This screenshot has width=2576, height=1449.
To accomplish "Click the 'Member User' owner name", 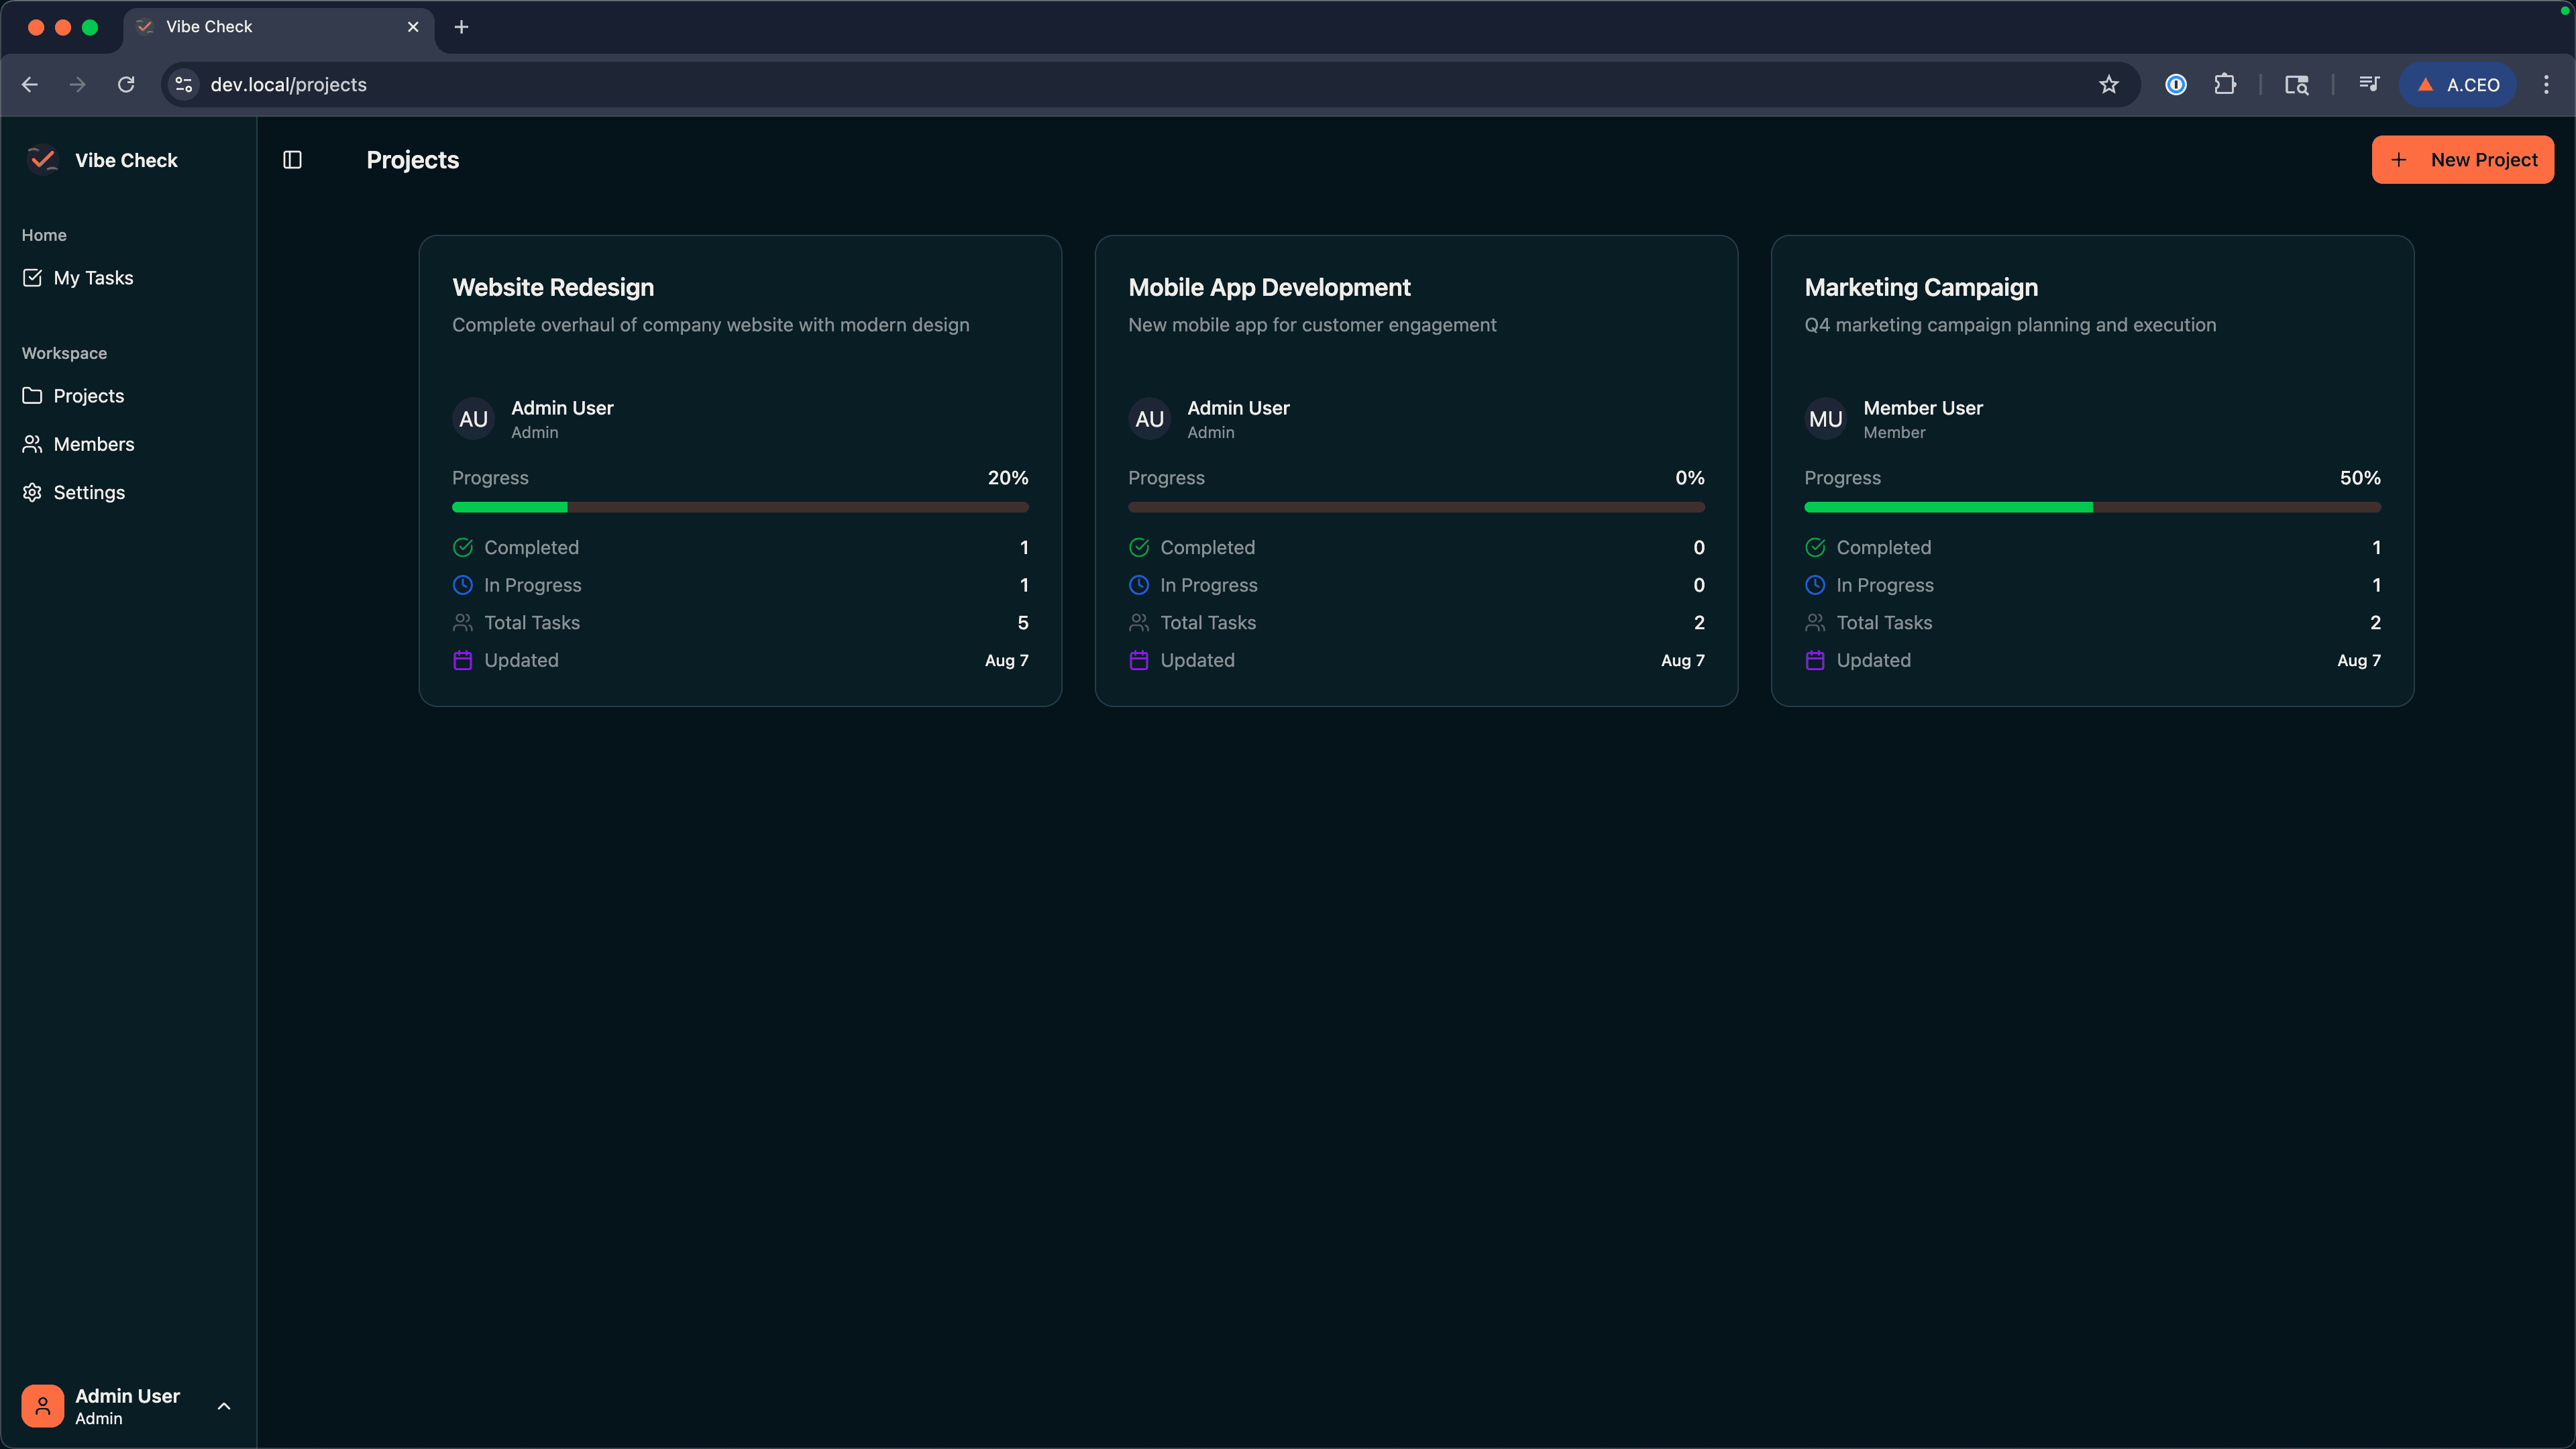I will point(1923,408).
